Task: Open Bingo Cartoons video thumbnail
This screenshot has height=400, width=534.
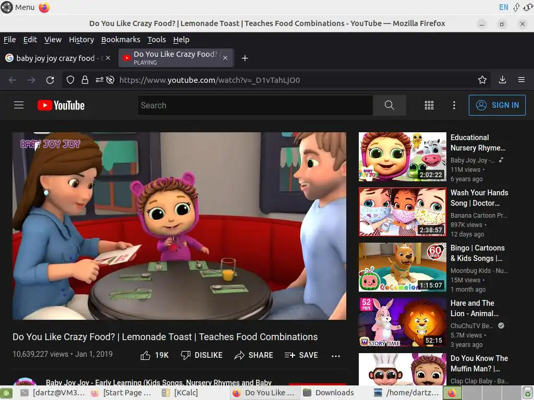Action: 402,267
